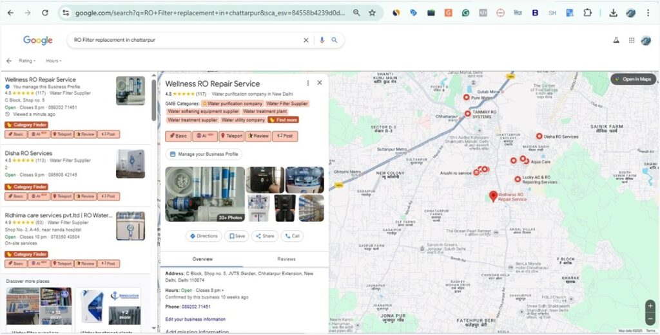Select Water treatment plant category tag
This screenshot has width=660, height=335.
[x=265, y=111]
